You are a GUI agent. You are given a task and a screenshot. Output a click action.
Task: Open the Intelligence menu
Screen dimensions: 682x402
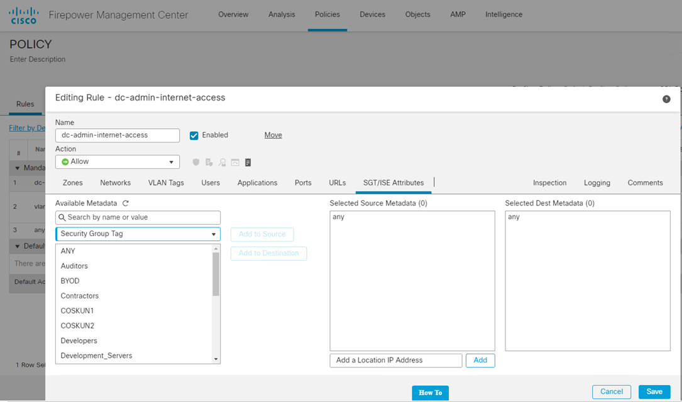point(504,14)
